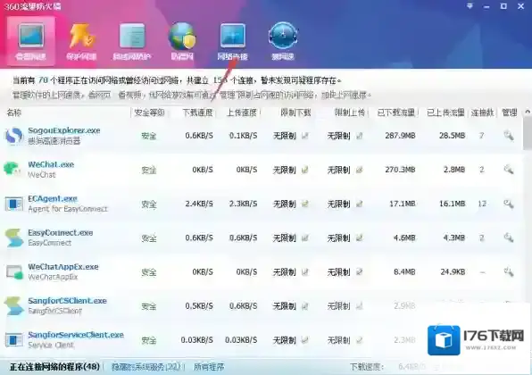This screenshot has height=375, width=532.
Task: Click the 16.1MB uploaded value
Action: click(452, 204)
